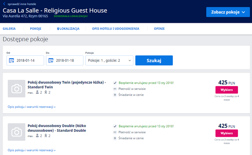Image resolution: width=252 pixels, height=155 pixels.
Task: Switch to the LOKALIZACJA tab
Action: [68, 29]
